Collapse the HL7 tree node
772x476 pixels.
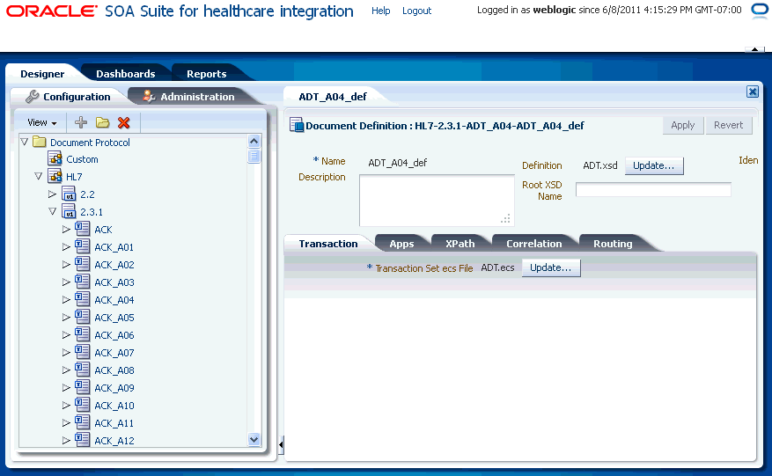39,176
